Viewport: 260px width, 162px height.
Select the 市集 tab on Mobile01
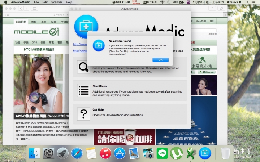[44, 22]
